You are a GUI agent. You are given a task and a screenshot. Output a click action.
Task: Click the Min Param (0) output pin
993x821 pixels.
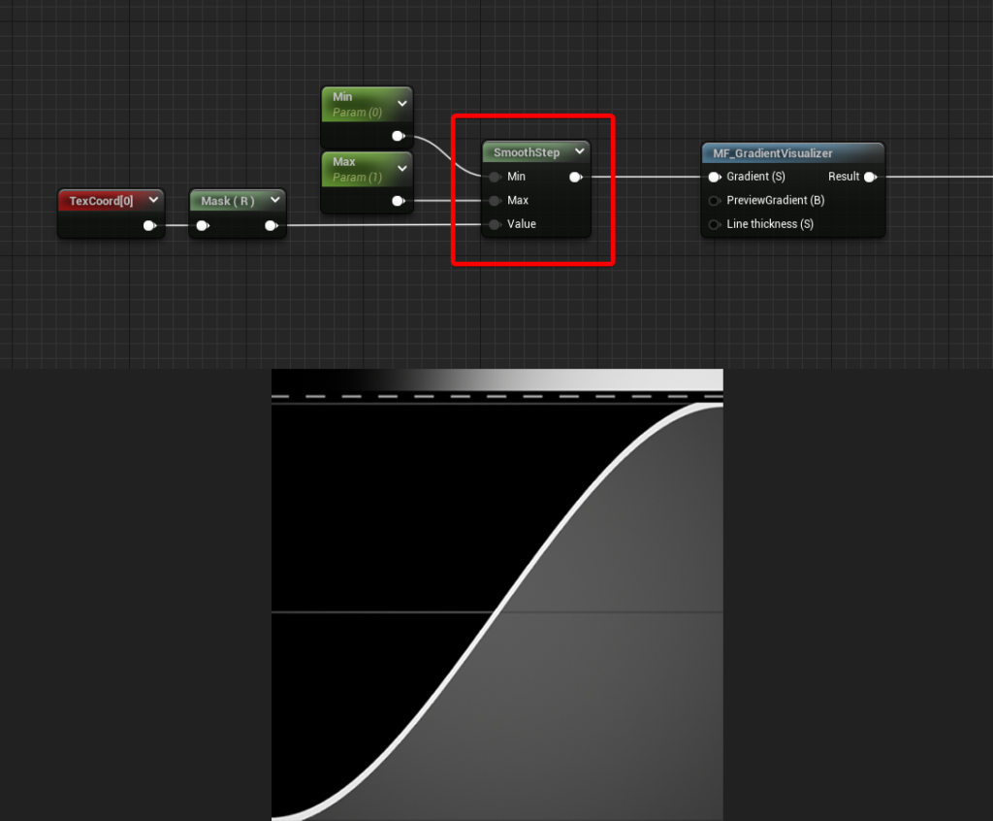pos(399,136)
